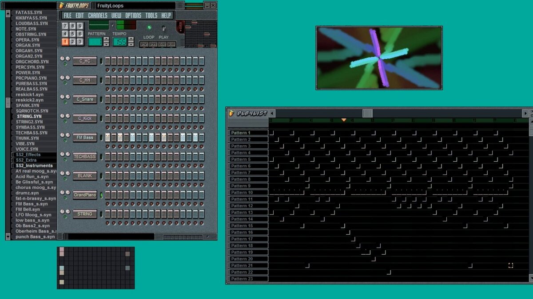Screen dimensions: 533x299
Task: Open the FILE menu
Action: click(68, 16)
